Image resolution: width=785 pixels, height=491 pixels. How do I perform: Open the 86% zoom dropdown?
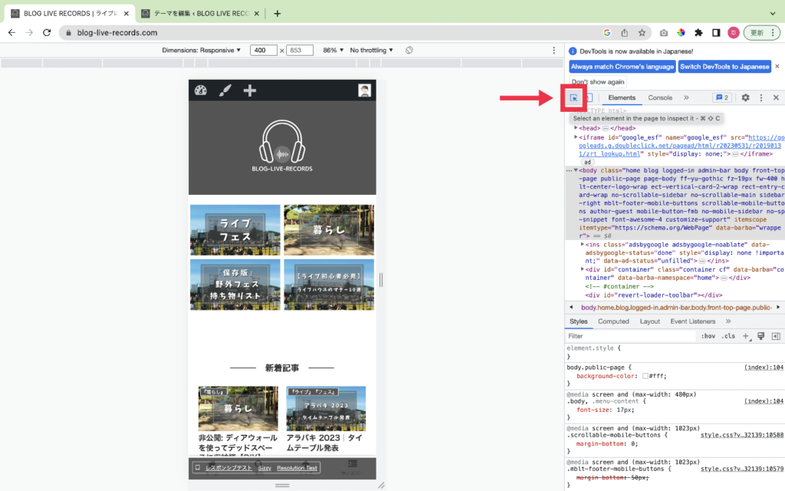[333, 50]
